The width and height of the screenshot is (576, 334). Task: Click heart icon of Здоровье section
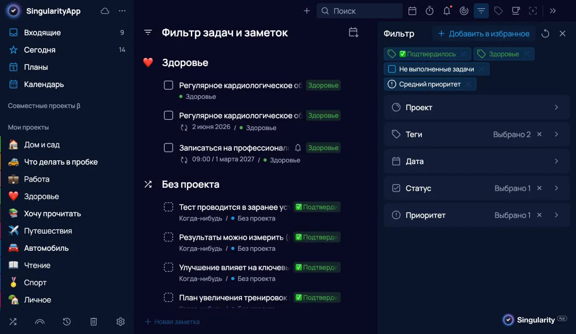point(148,63)
